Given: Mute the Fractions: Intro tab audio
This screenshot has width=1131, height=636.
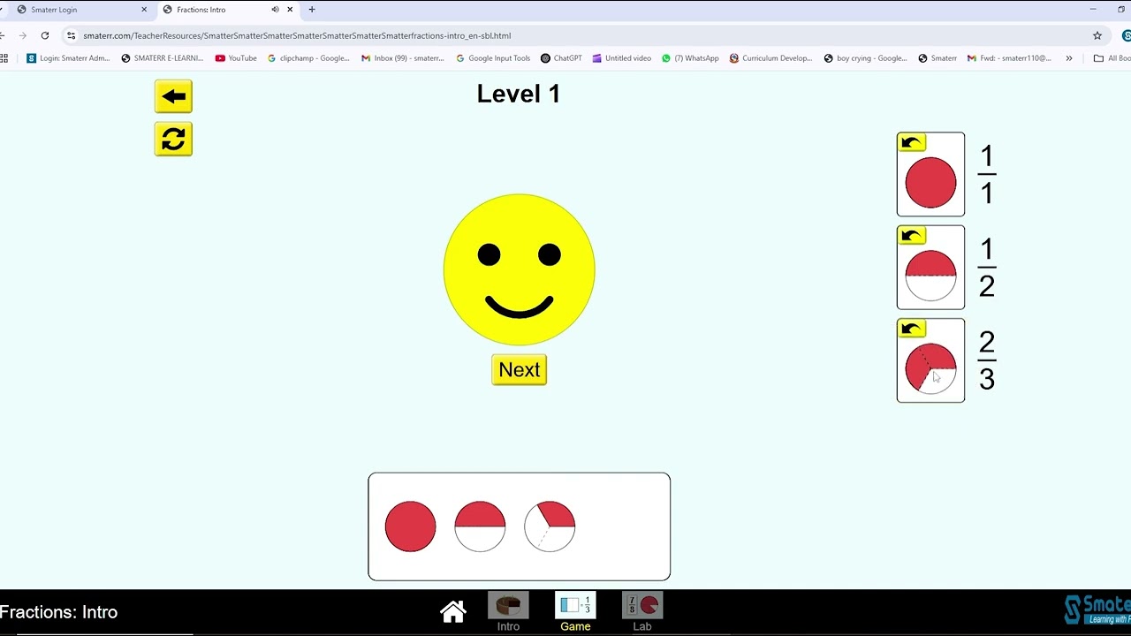Looking at the screenshot, I should (275, 10).
